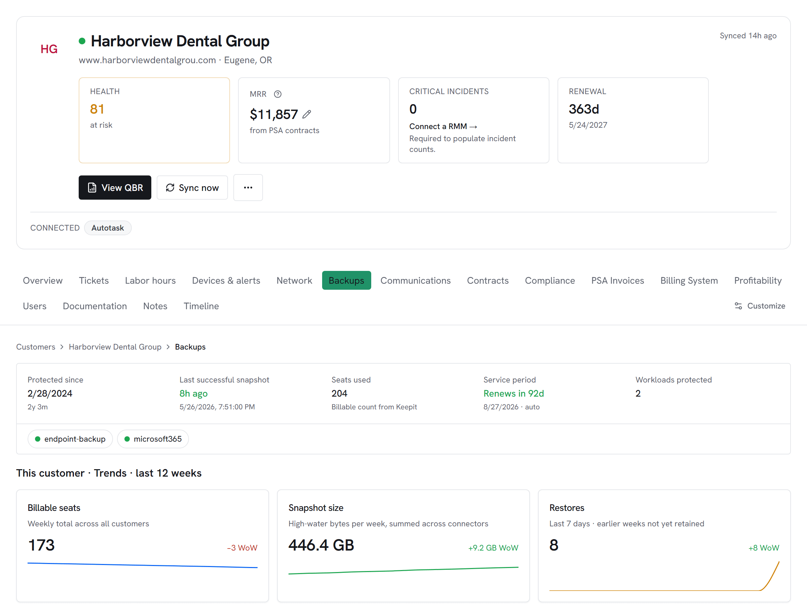Image resolution: width=807 pixels, height=605 pixels.
Task: Click the "8/27/2026 · auto" renewal text
Action: pyautogui.click(x=511, y=407)
